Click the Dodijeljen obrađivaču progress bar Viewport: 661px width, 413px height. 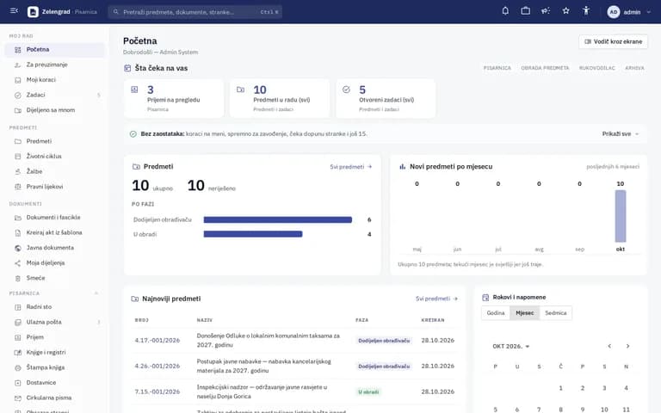pos(277,219)
